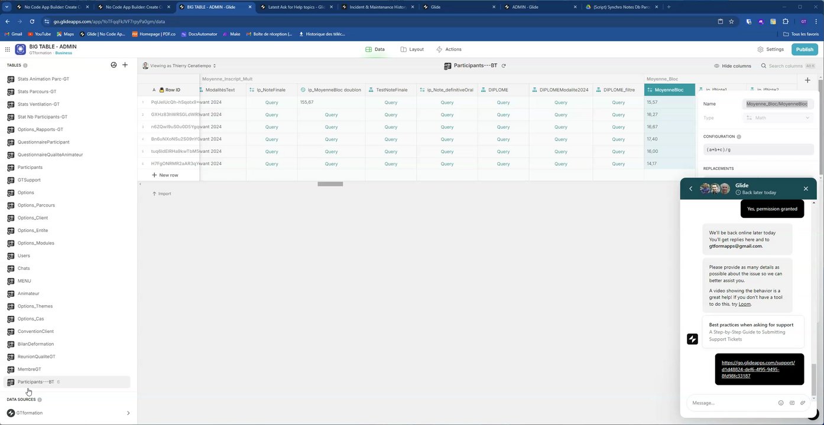Open the Tous les favoris bookmarks folder

pyautogui.click(x=802, y=34)
